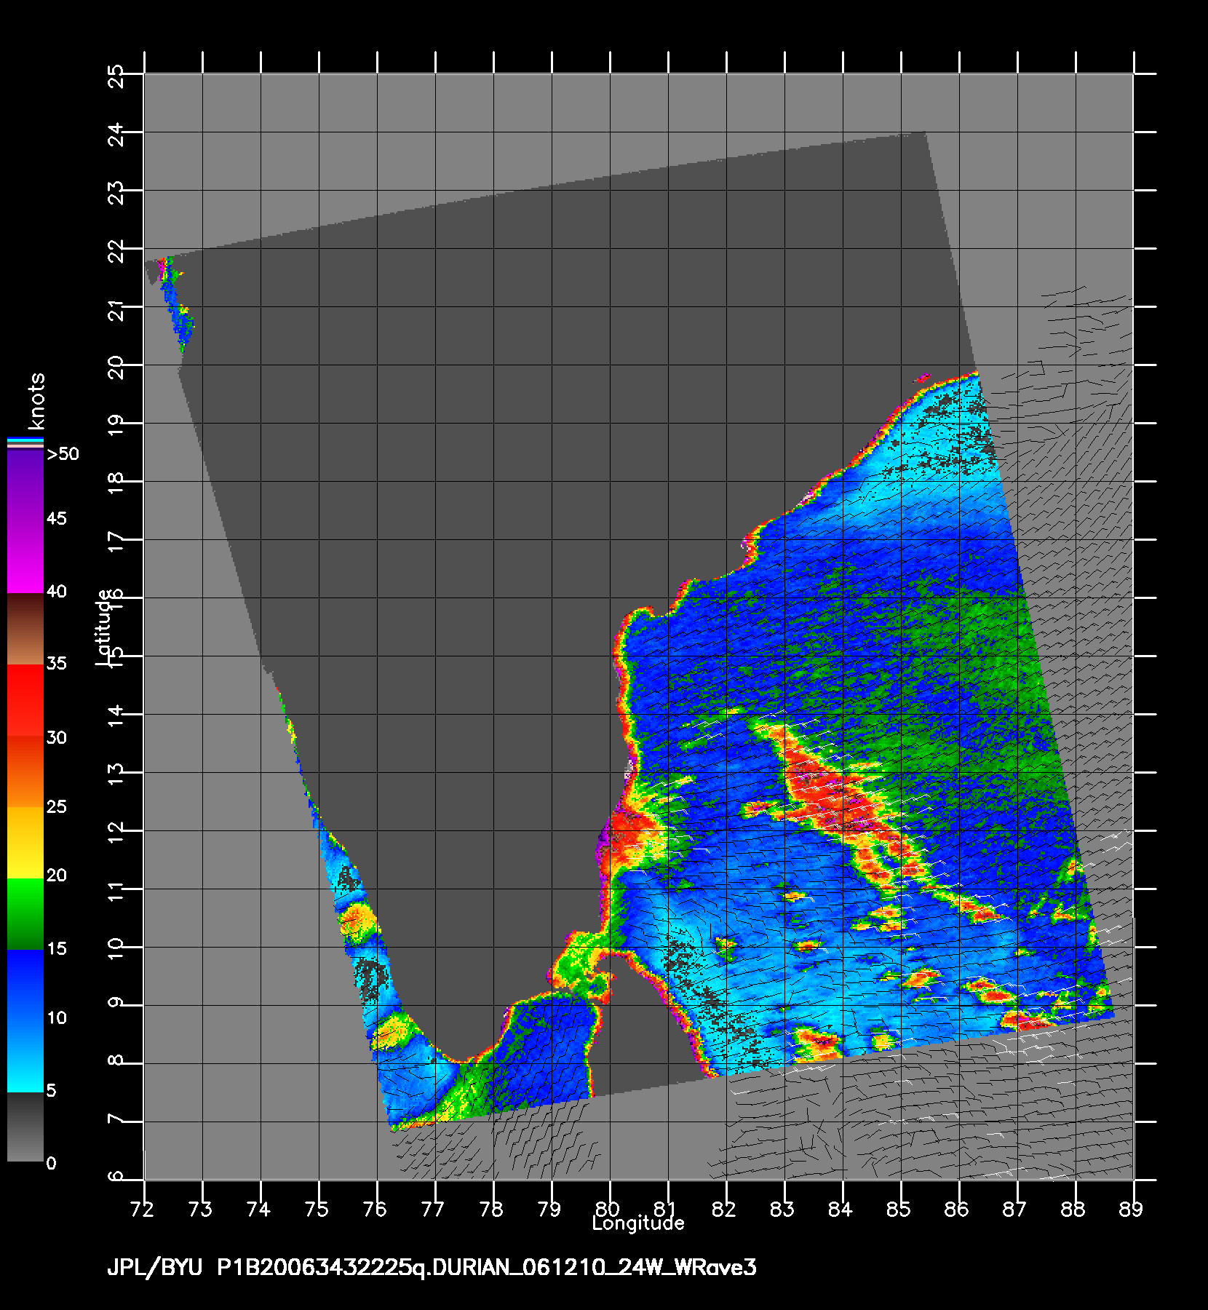1208x1310 pixels.
Task: Click longitude tick label 84
Action: [841, 1210]
